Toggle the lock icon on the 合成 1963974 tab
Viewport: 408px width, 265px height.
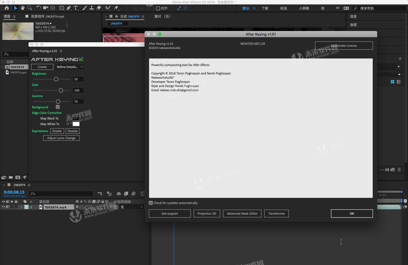pyautogui.click(x=117, y=16)
